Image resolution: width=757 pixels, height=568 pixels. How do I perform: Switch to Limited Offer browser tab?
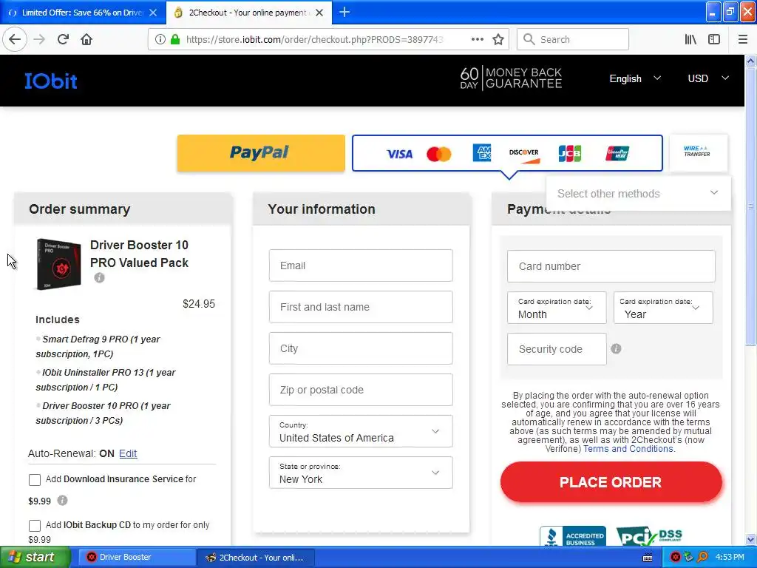[x=83, y=13]
